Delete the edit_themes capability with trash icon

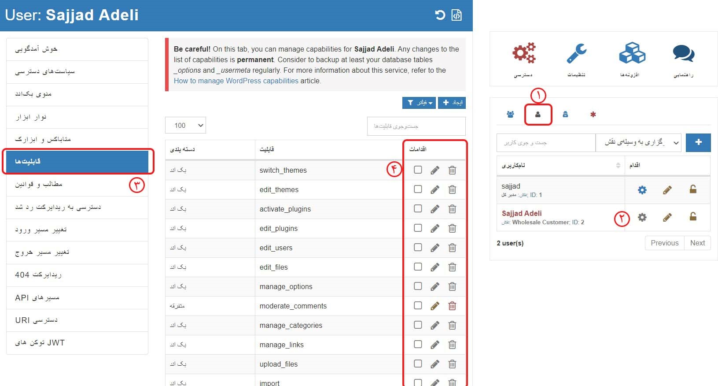(452, 190)
